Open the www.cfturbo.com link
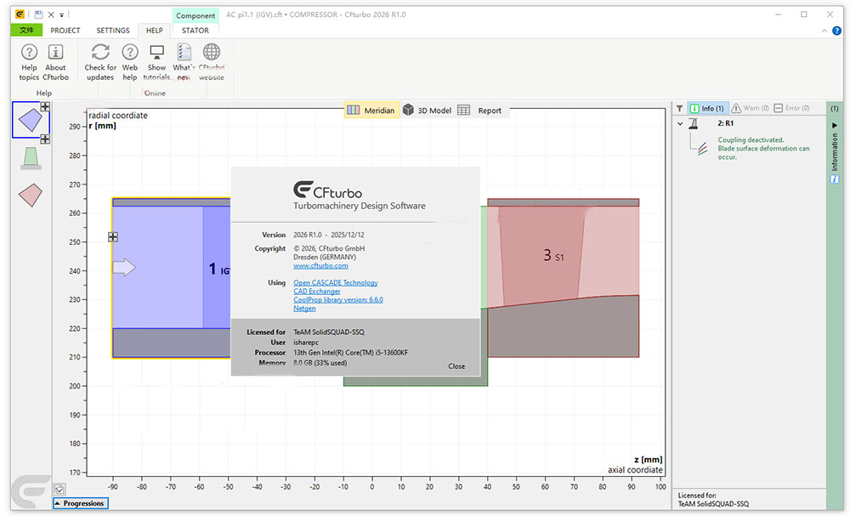 point(320,266)
